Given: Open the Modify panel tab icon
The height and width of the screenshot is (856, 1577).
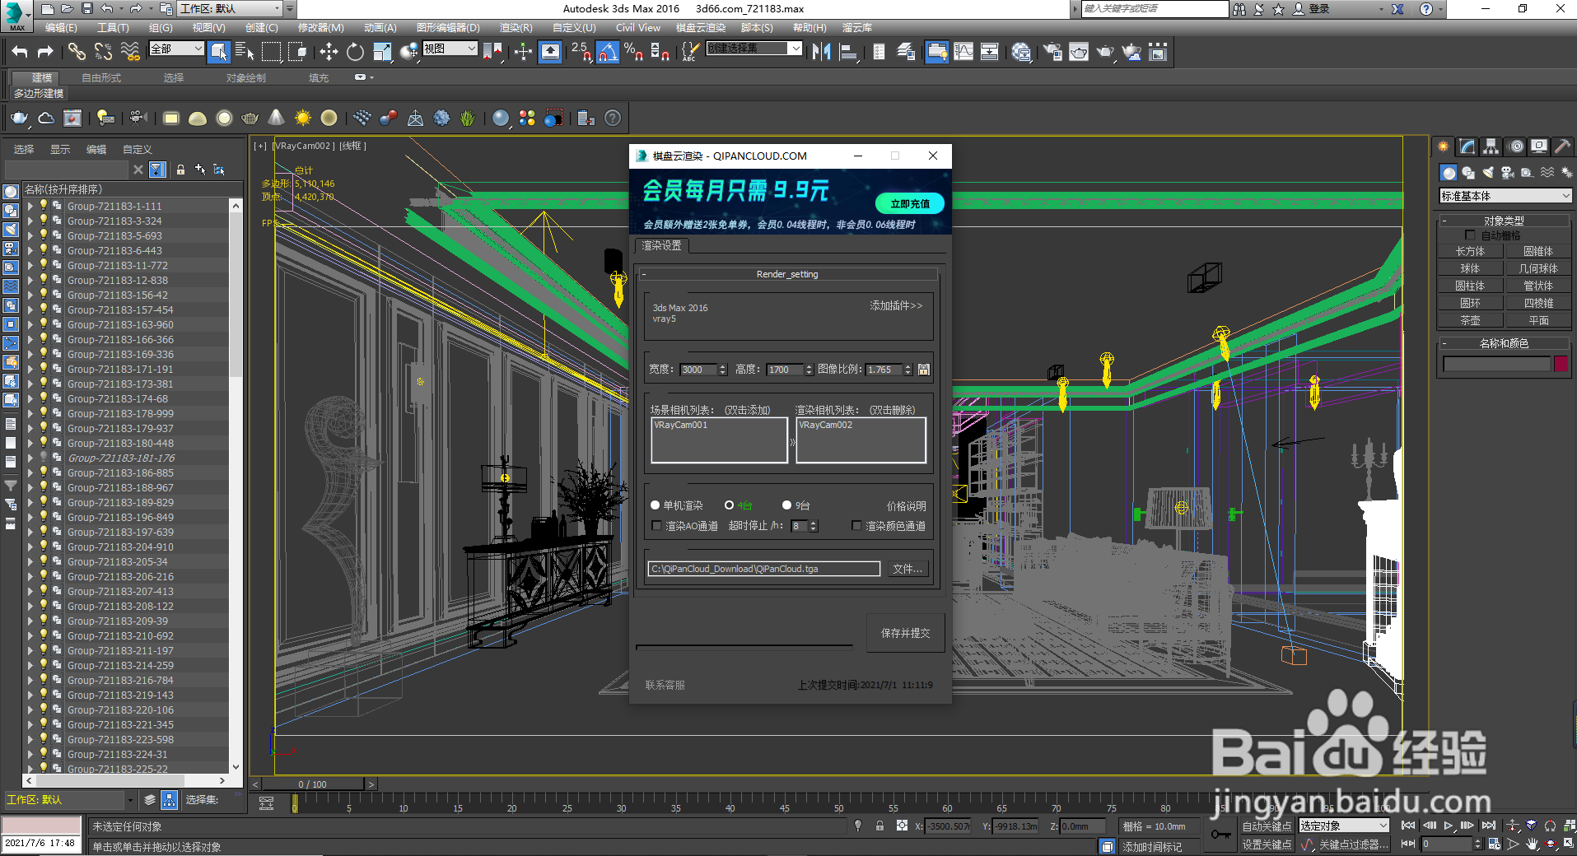Looking at the screenshot, I should coord(1467,147).
